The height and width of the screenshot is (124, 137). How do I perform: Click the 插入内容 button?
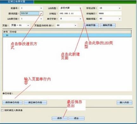point(124,102)
